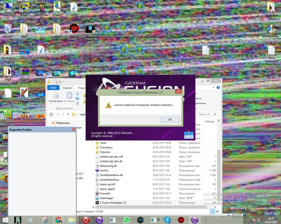
Task: Select Избранное in the navigation pane
Action: [x=63, y=123]
